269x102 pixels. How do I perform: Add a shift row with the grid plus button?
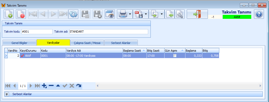tap(44, 86)
